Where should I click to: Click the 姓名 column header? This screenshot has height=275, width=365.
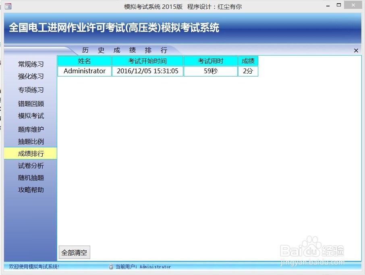click(84, 60)
